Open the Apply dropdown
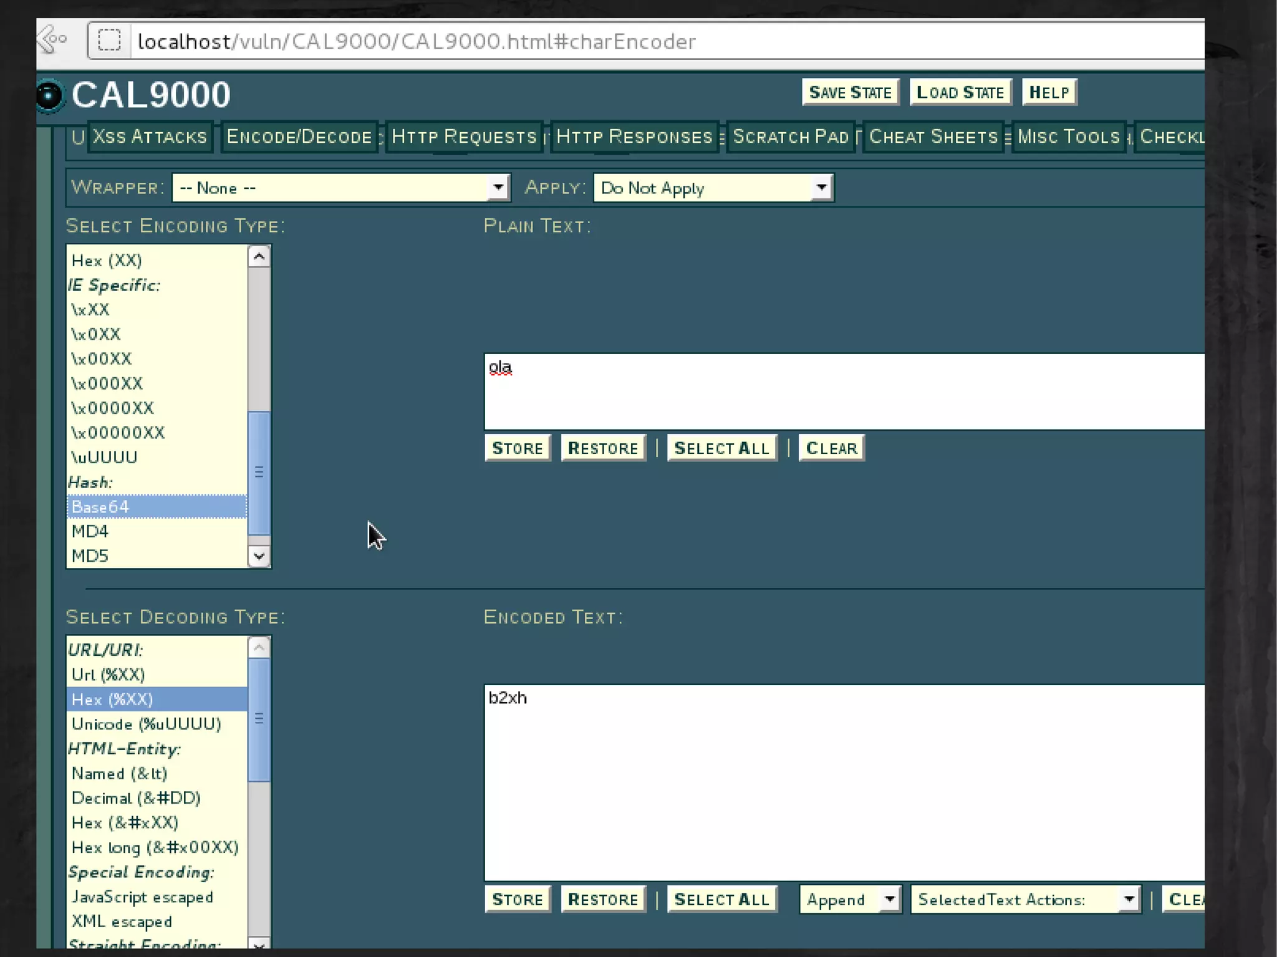Screen dimensions: 1277x957 (713, 188)
